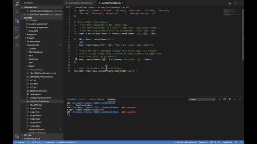The image size is (257, 144).
Task: Expand the Playspace folder
Action: coord(32,34)
